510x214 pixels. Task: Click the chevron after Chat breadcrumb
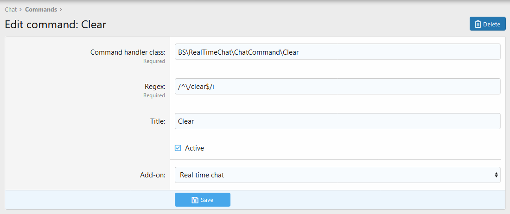21,9
